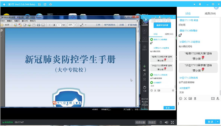221x126 pixels.
Task: Toggle the speaker volume in bottom bar
Action: point(166,122)
